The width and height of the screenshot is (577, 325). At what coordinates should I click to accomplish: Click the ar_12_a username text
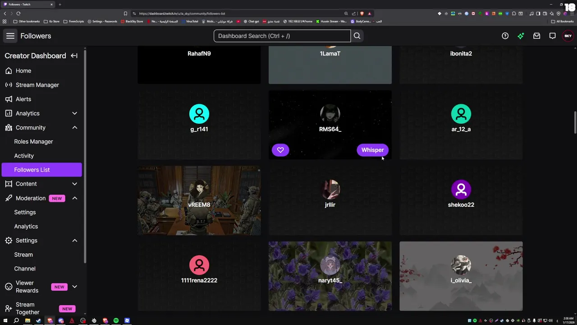click(x=461, y=129)
